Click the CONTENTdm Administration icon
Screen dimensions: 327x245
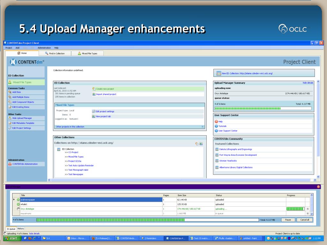coord(10,164)
